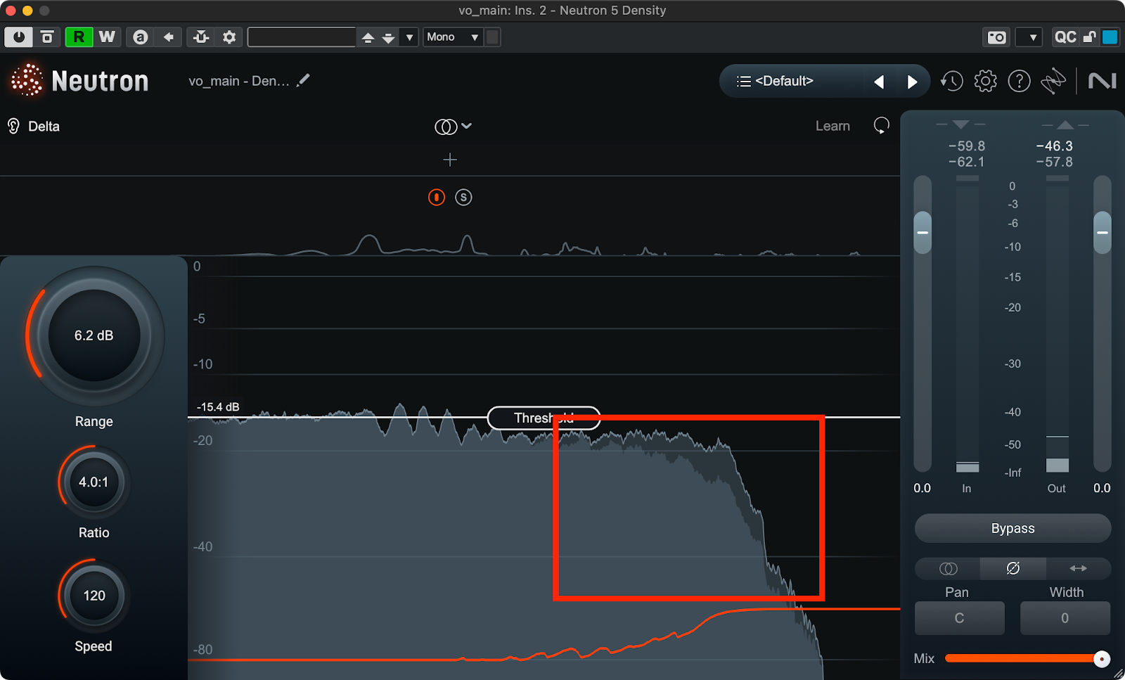This screenshot has width=1125, height=680.
Task: Open Neutron settings gear icon
Action: (985, 82)
